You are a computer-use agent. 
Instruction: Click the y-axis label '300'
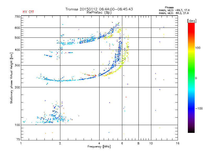pyautogui.click(x=17, y=66)
